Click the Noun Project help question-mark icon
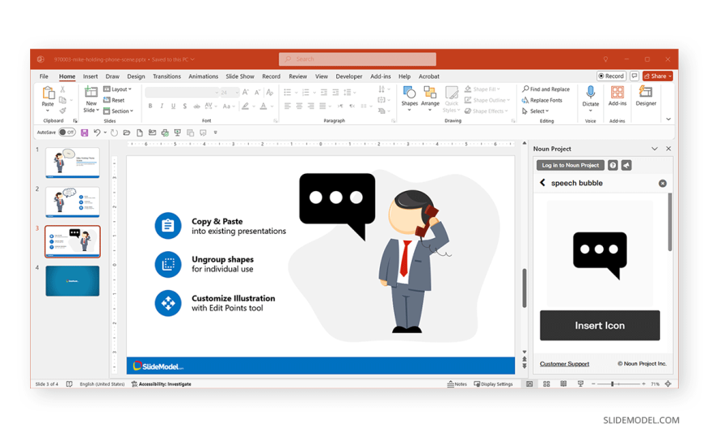Image resolution: width=708 pixels, height=438 pixels. pos(613,166)
